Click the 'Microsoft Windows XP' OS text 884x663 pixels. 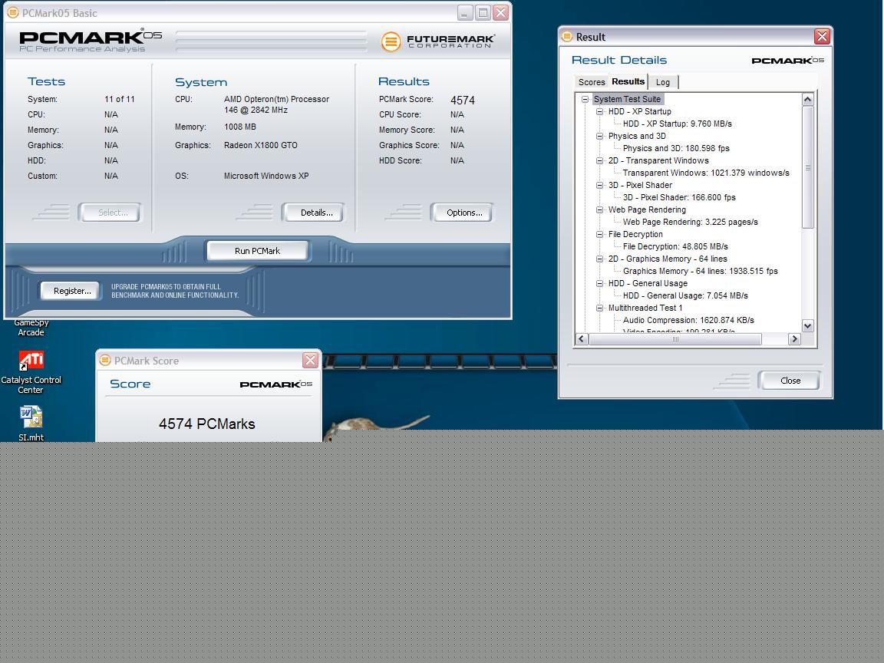coord(266,176)
